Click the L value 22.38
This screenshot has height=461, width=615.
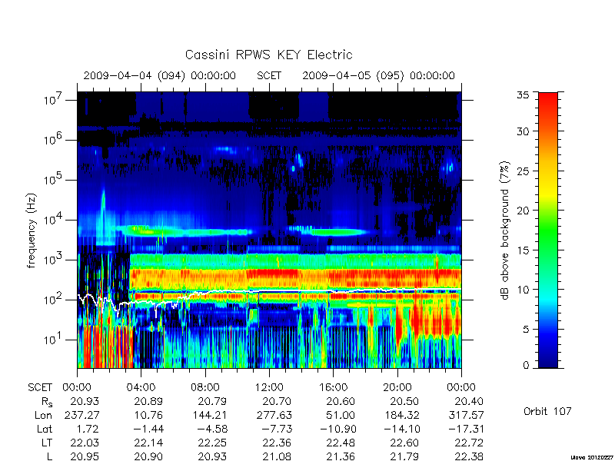(468, 456)
